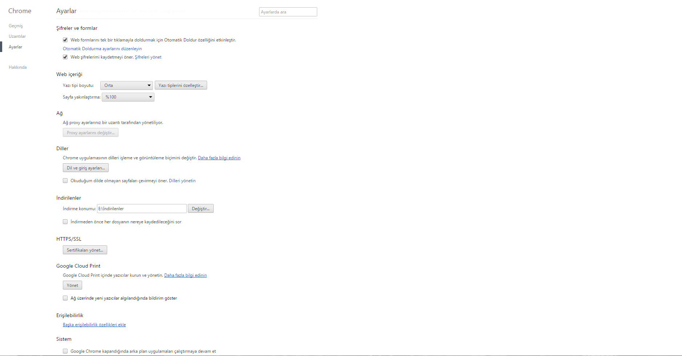
Task: Disable the Otomatik Doldur web forms checkbox
Action: (x=65, y=40)
